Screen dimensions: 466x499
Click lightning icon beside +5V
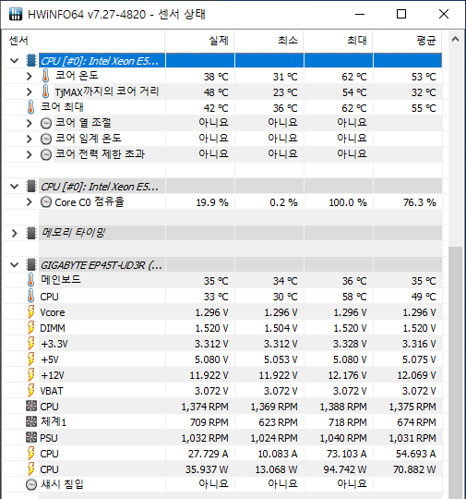coord(30,359)
